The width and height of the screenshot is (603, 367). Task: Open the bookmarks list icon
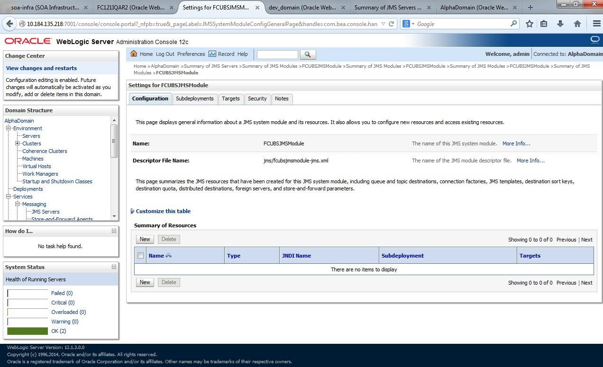coord(544,24)
